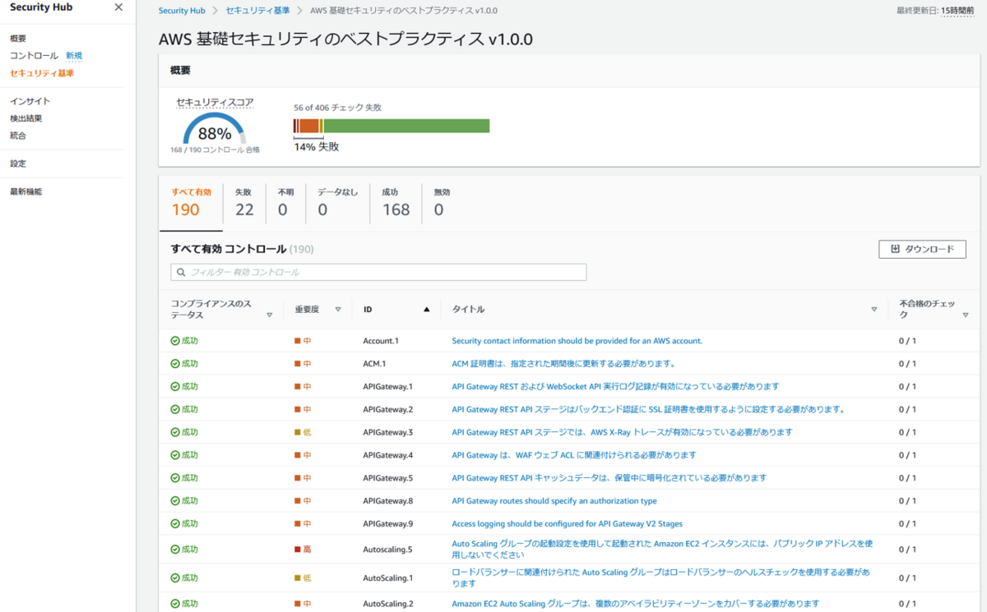This screenshot has width=987, height=612.
Task: Click the orange failed segment of check bar
Action: click(x=308, y=126)
